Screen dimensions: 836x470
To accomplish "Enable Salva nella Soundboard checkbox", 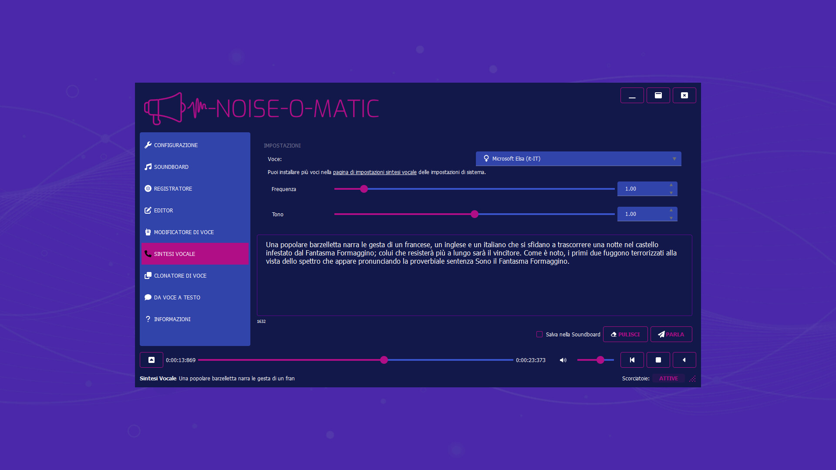I will (539, 335).
